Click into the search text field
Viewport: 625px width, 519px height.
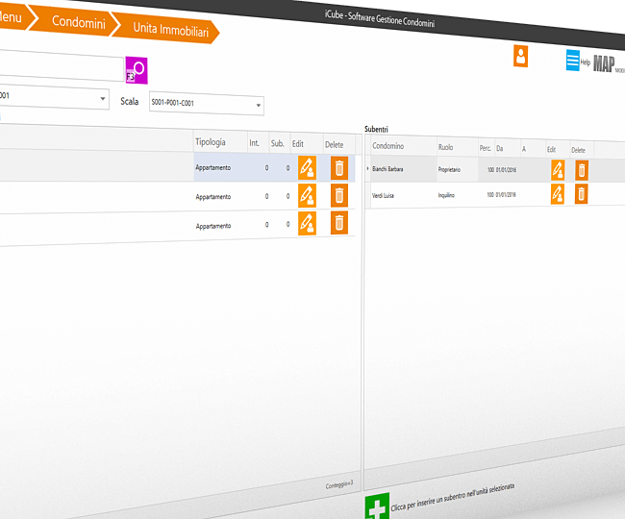61,66
